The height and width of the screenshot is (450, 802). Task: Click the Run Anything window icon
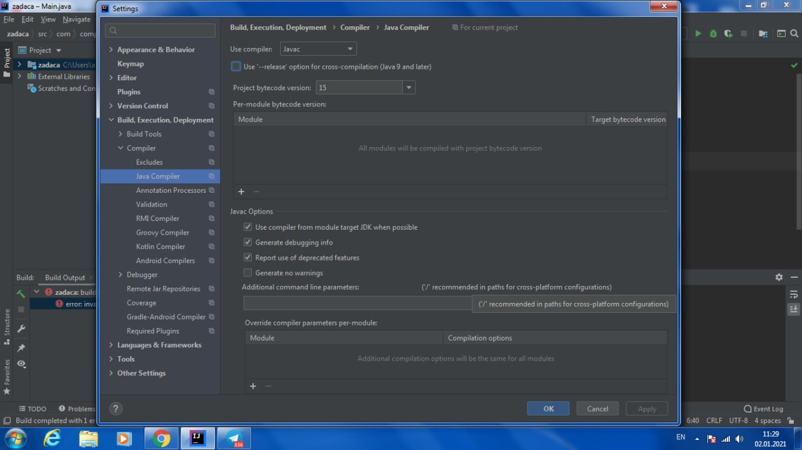coord(781,34)
